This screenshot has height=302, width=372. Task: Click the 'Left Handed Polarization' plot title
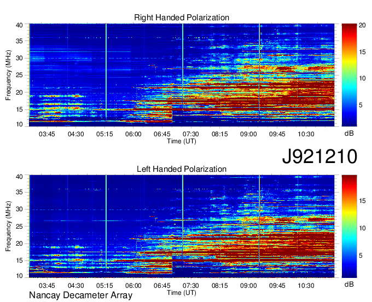(x=182, y=169)
